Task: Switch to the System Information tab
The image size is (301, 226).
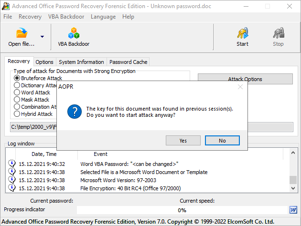Action: [x=81, y=62]
